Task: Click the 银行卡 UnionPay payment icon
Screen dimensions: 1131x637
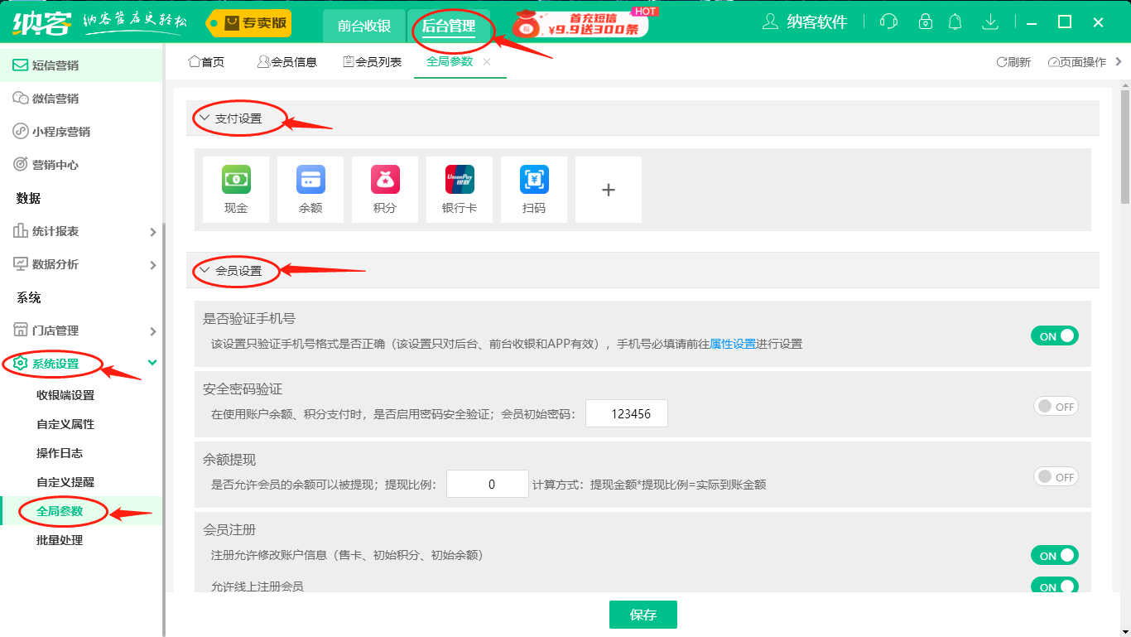Action: click(459, 189)
